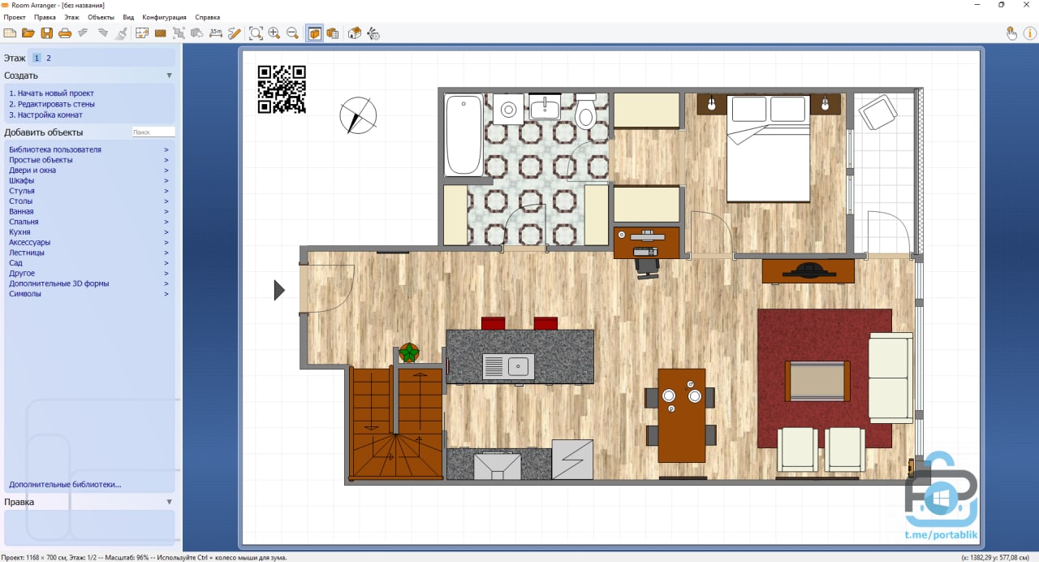Expand Простые объекты category
Screen dimensions: 1039x562
[x=88, y=160]
